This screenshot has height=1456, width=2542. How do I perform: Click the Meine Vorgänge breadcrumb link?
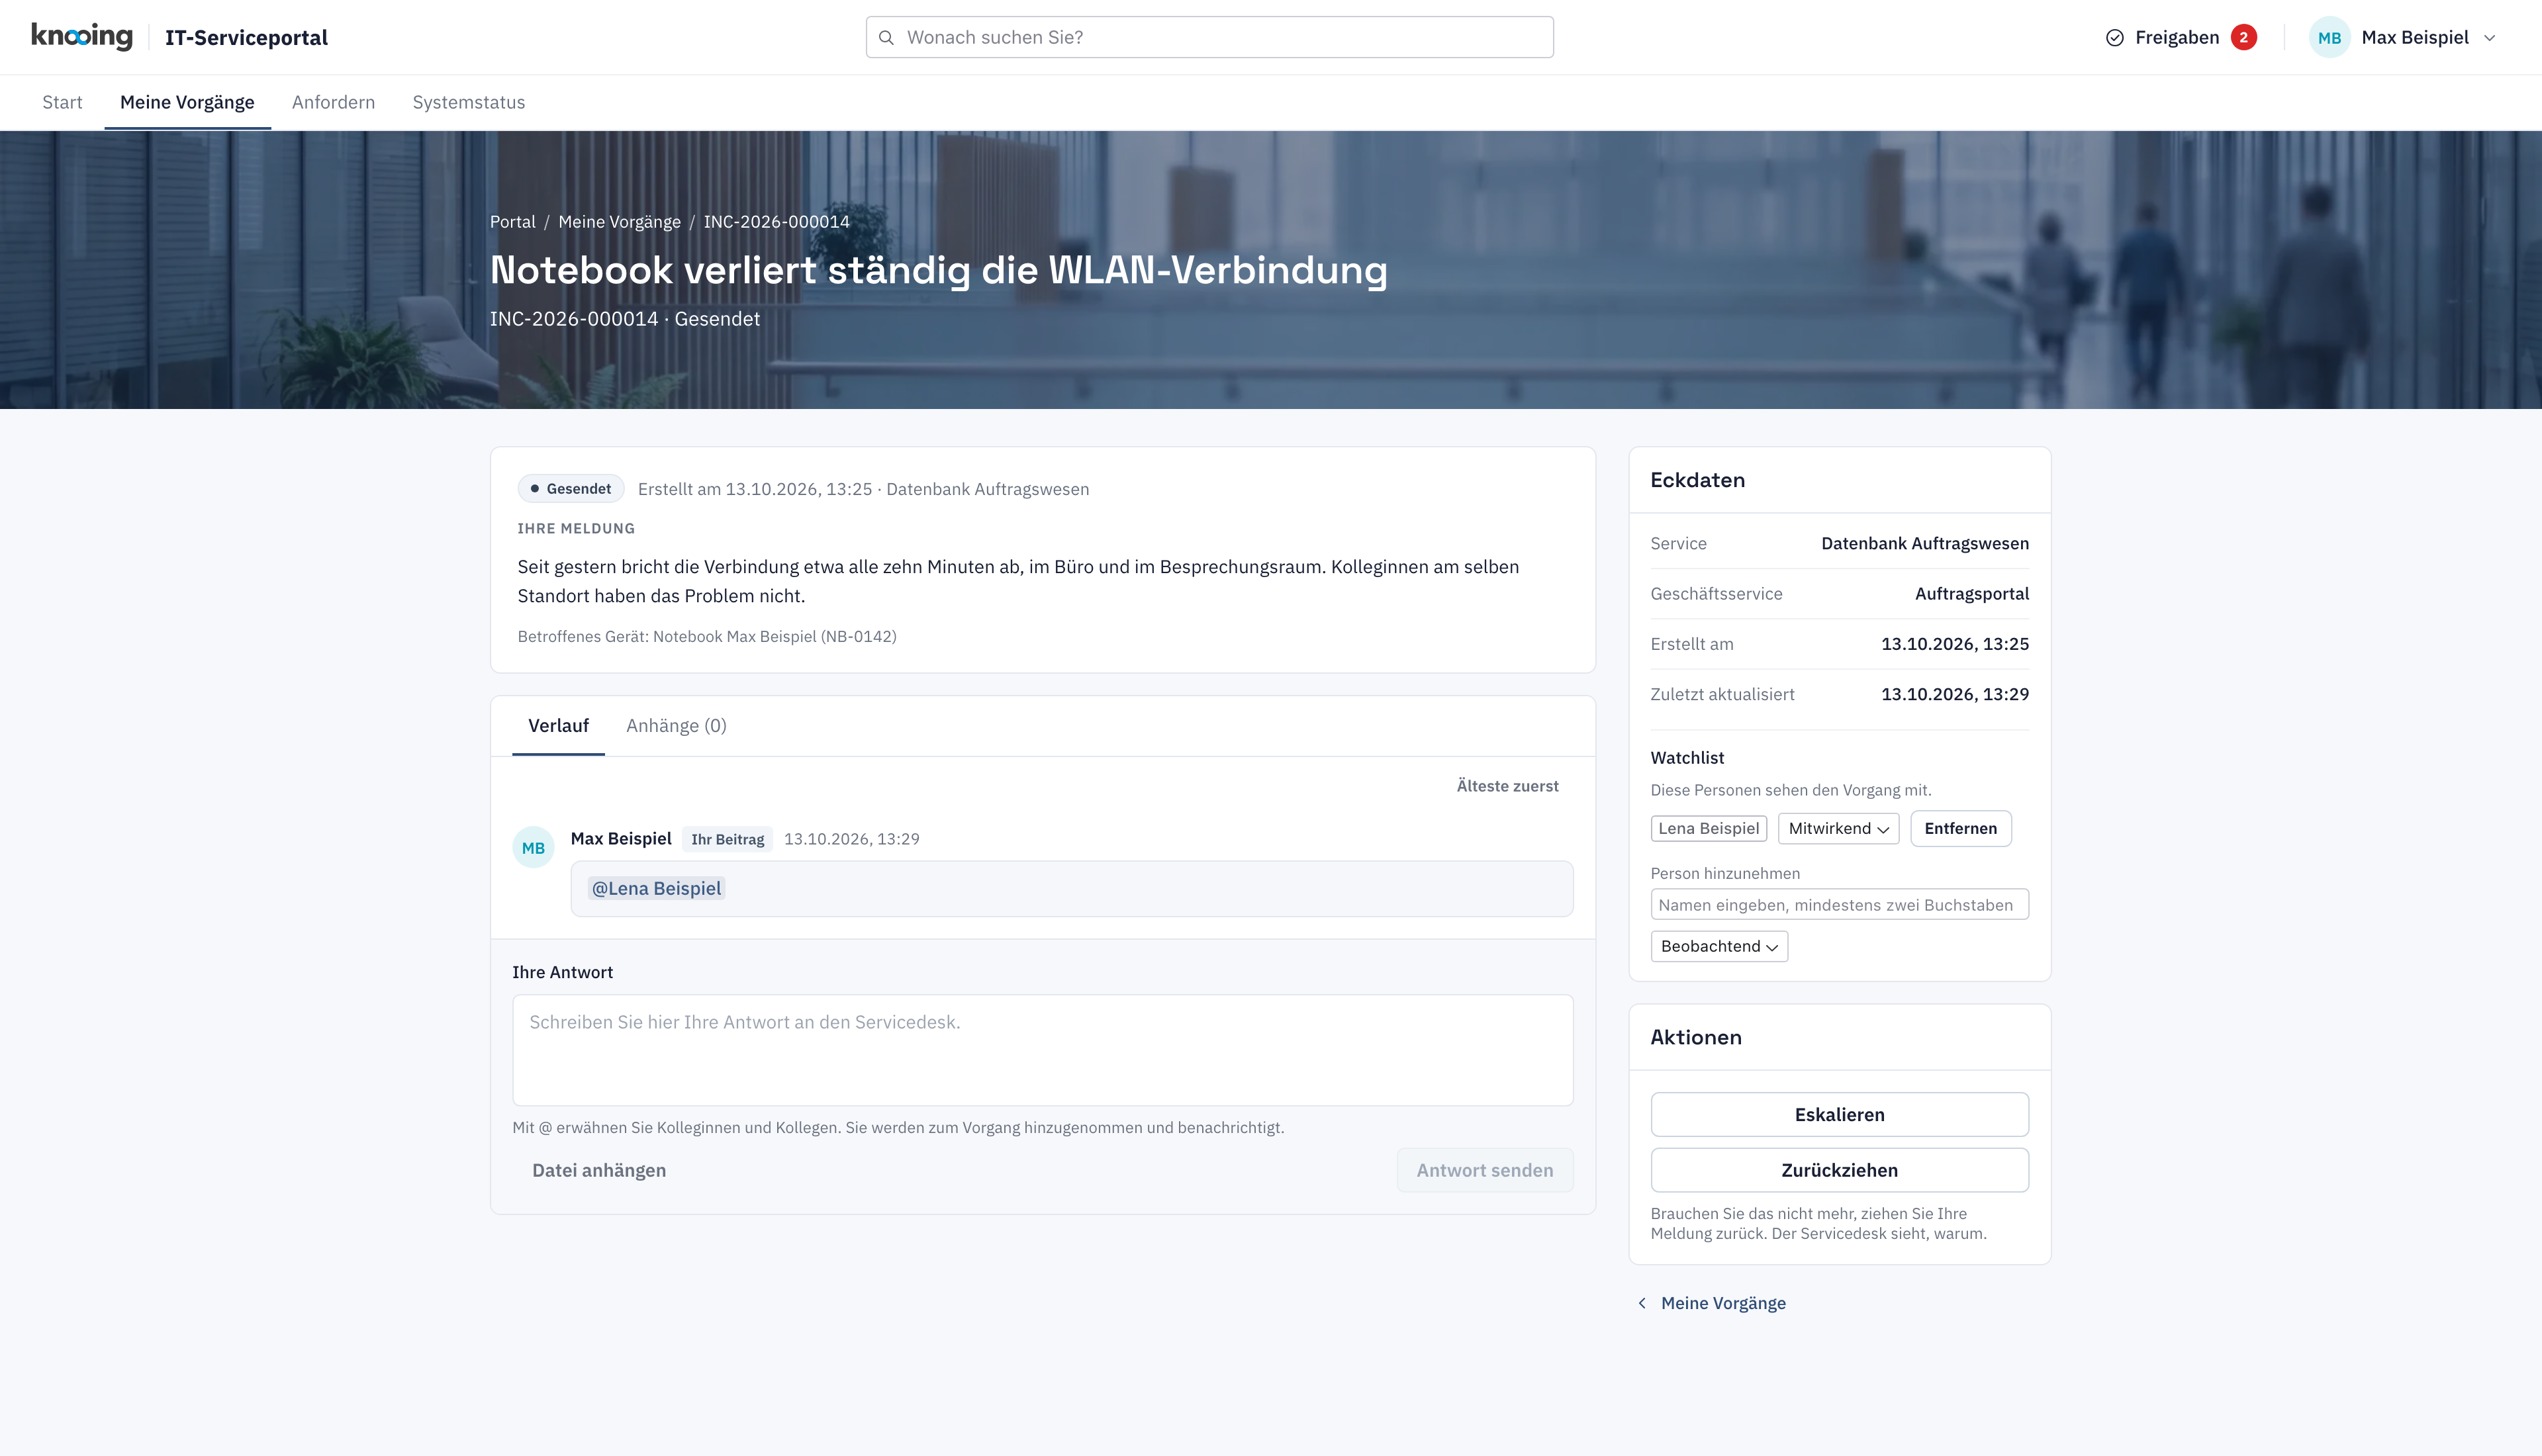click(x=619, y=222)
